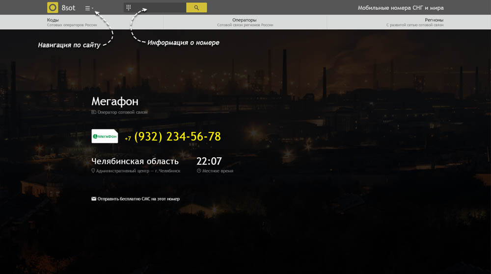Click the Административный центр — г.Челябинск text
This screenshot has height=274, width=491.
coord(138,171)
